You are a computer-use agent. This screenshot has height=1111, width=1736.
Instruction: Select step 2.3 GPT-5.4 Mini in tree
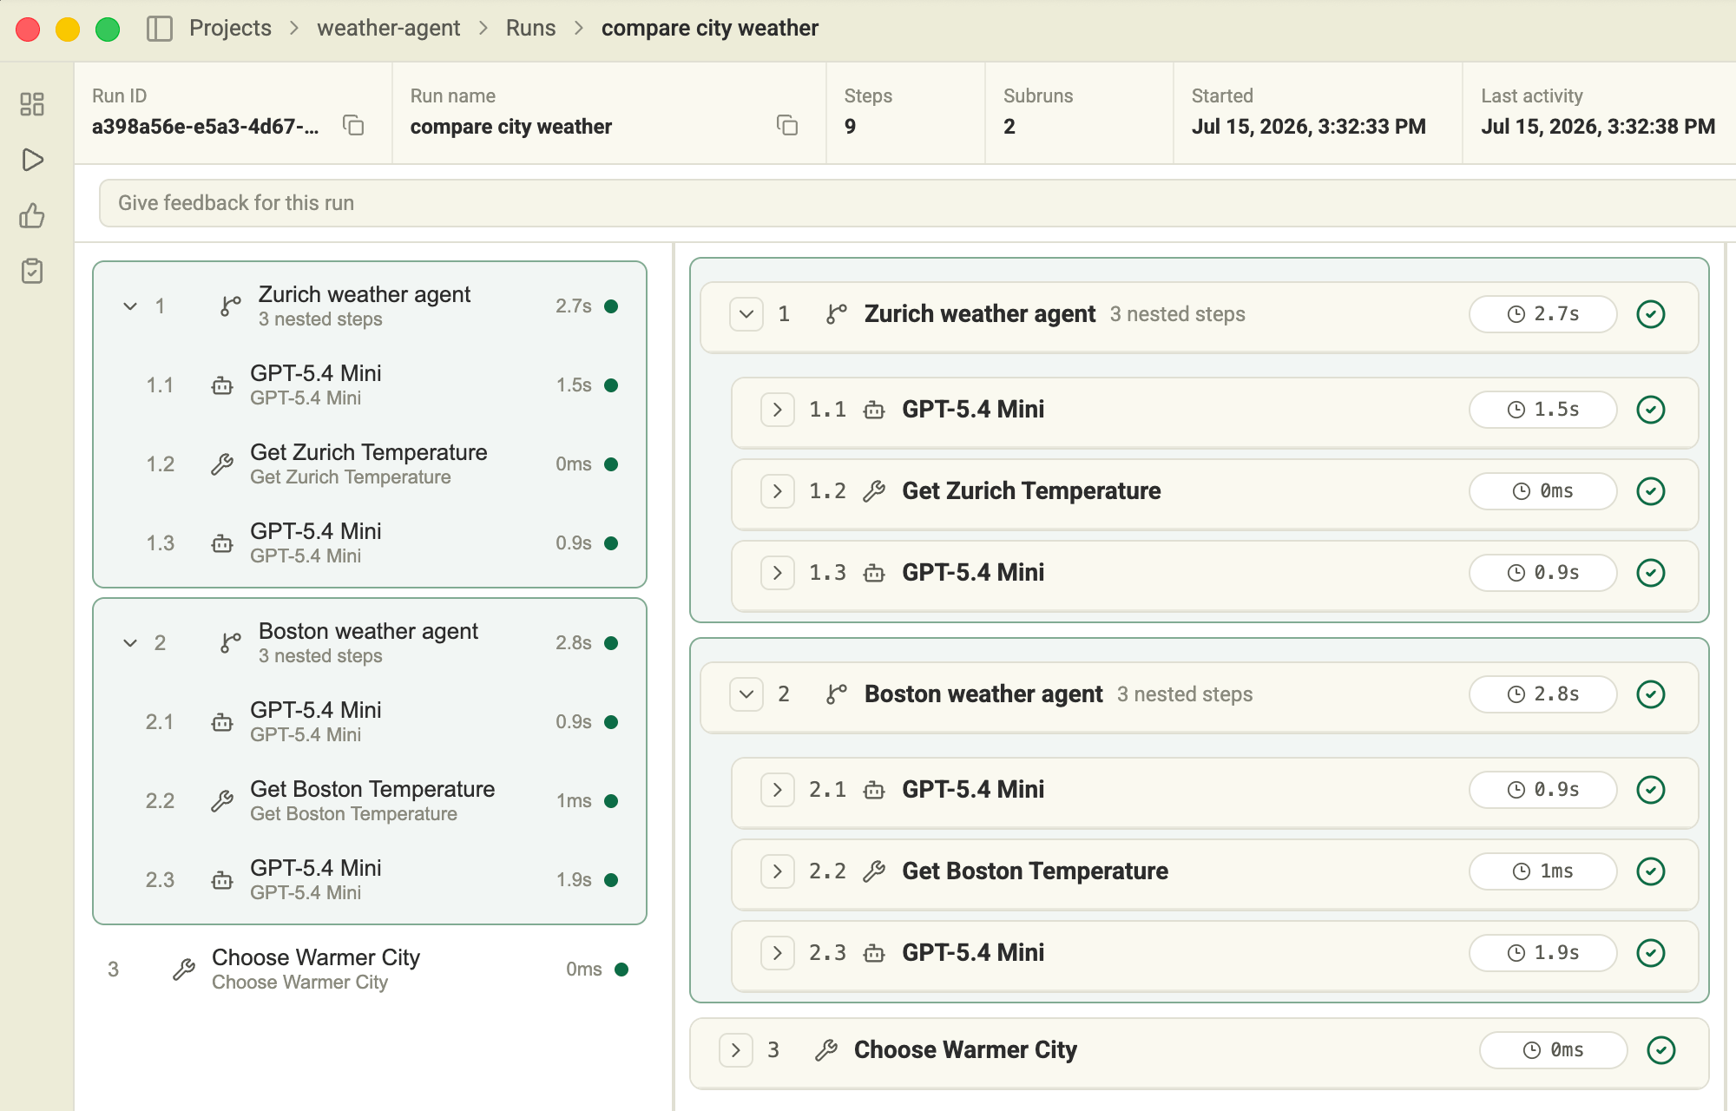tap(370, 880)
